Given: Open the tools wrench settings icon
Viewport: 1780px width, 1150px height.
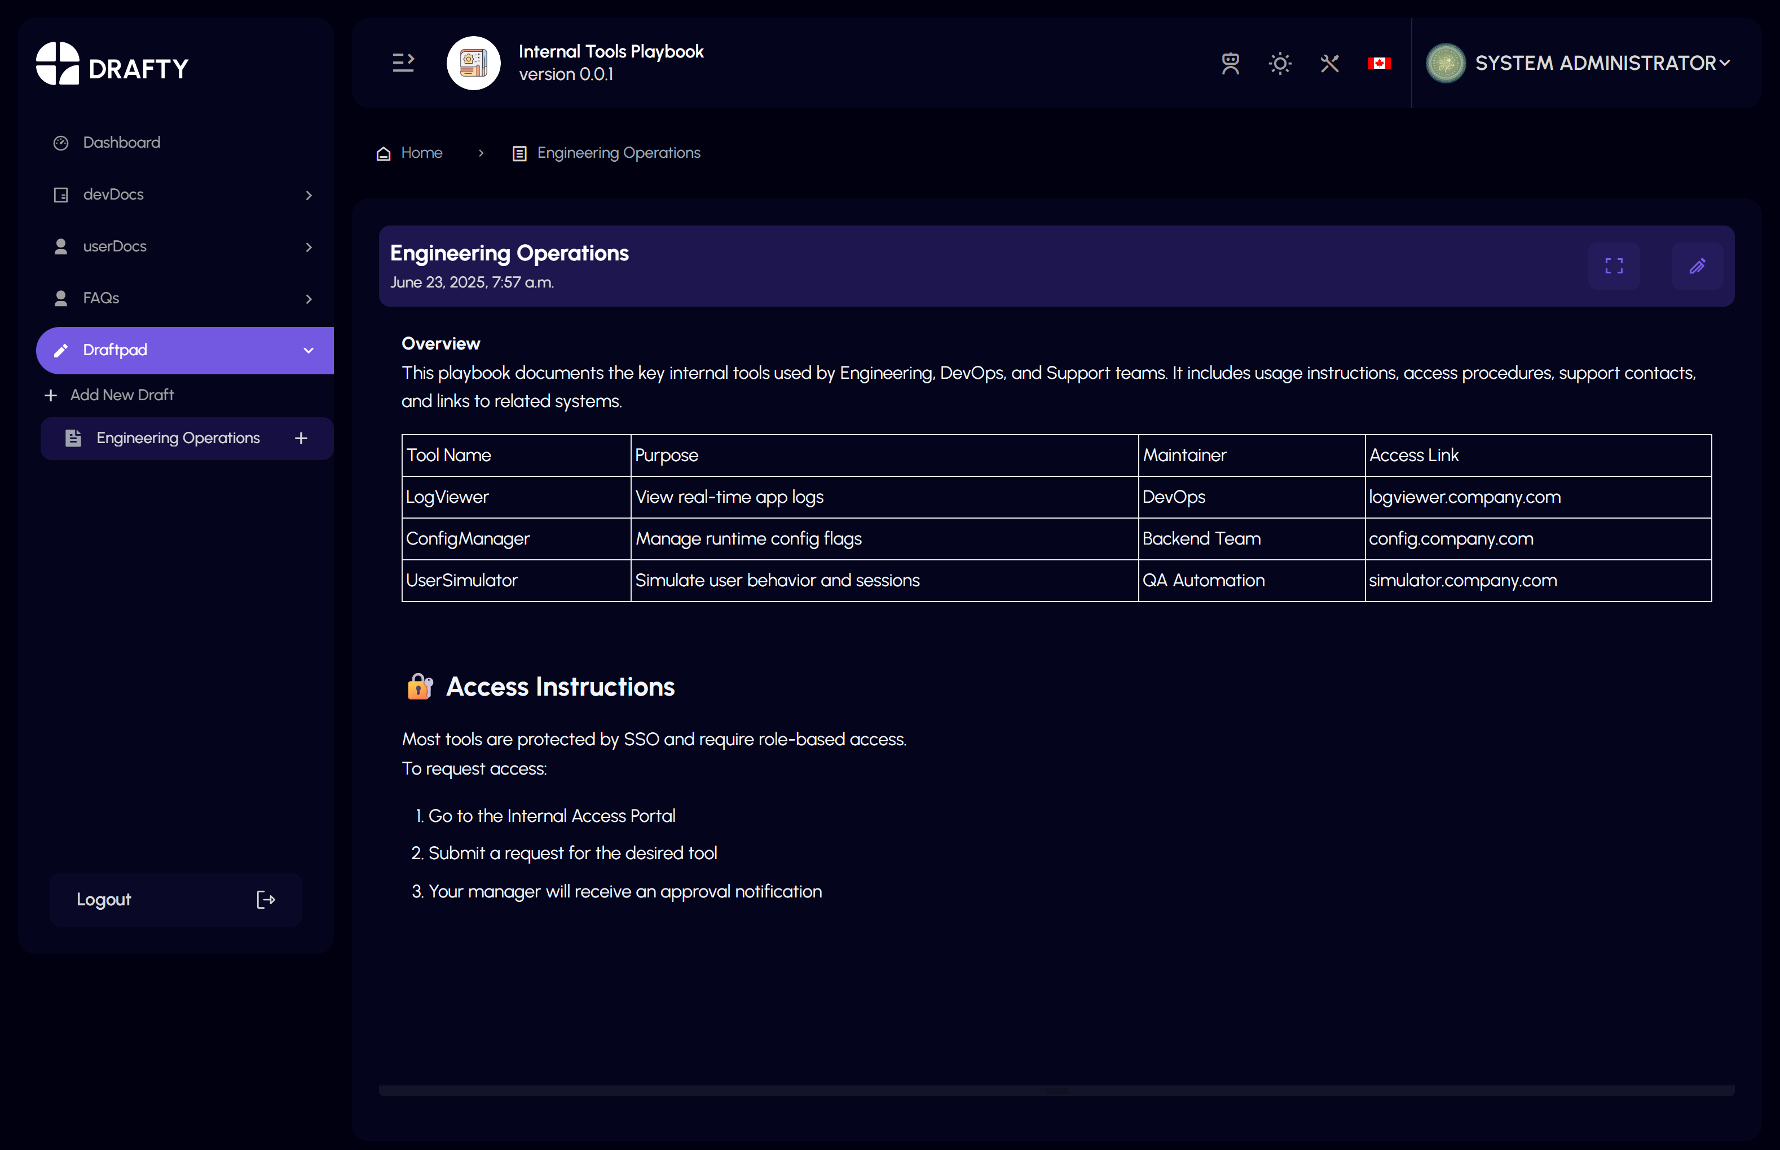Looking at the screenshot, I should 1329,64.
